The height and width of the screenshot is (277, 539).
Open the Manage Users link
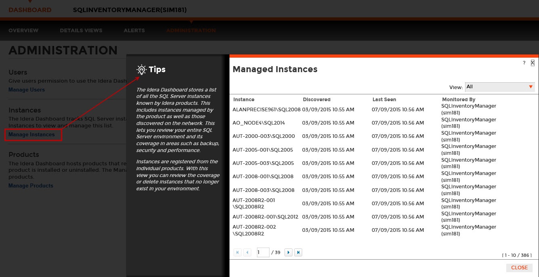pyautogui.click(x=27, y=90)
